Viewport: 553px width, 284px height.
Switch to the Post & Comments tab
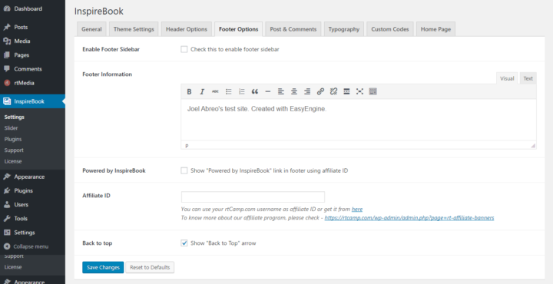pyautogui.click(x=293, y=29)
